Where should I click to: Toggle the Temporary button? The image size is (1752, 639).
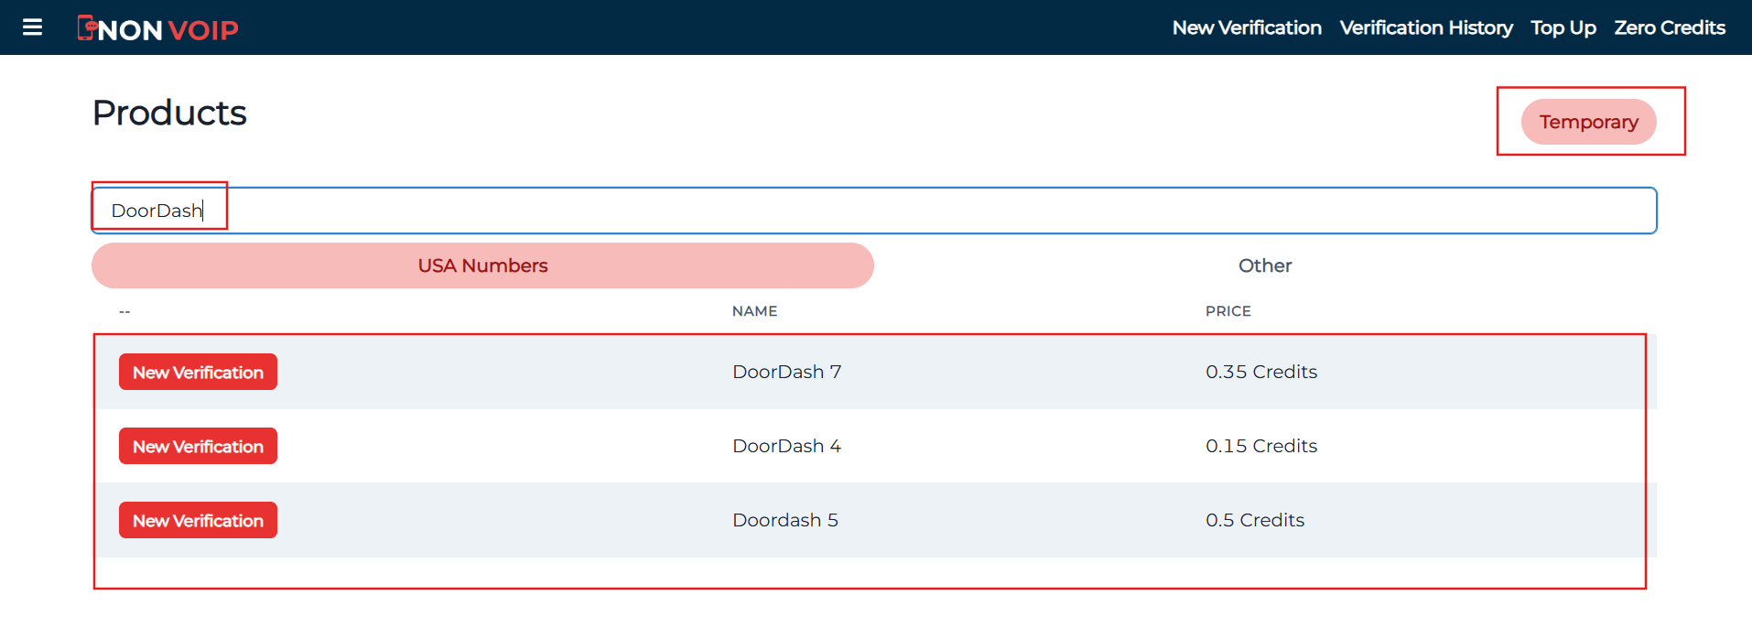point(1589,122)
